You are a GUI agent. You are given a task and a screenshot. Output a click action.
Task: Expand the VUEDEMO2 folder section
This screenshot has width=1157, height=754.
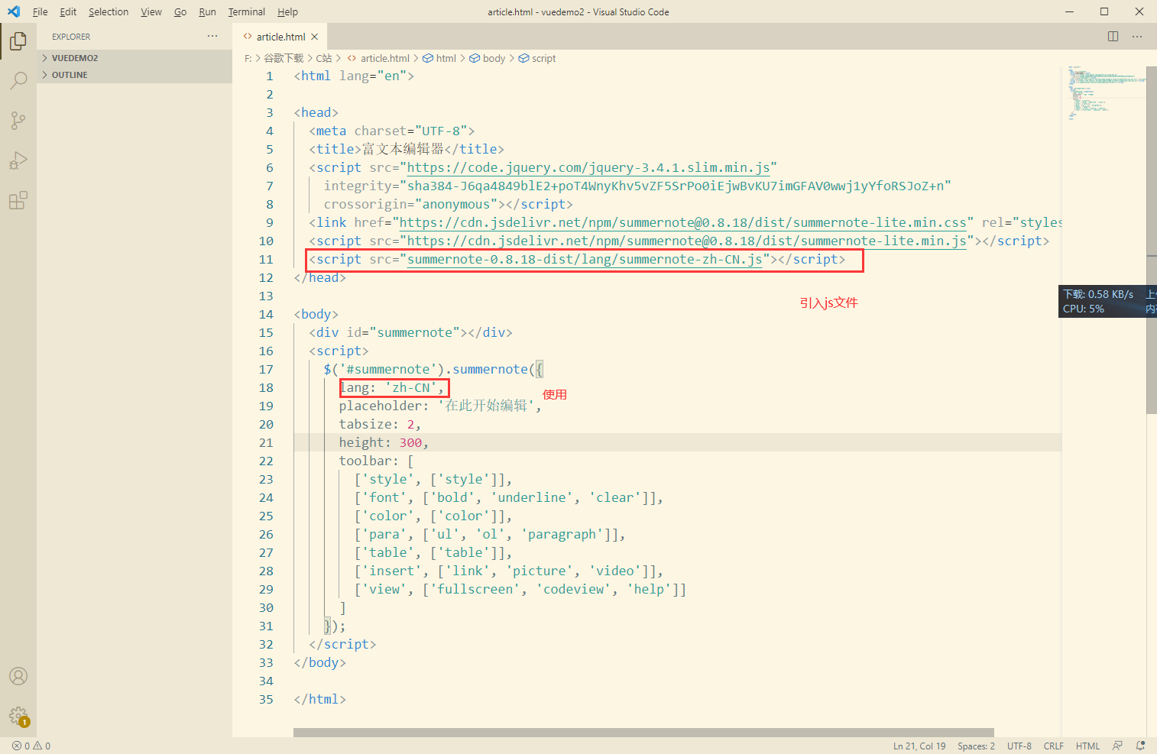[x=134, y=58]
